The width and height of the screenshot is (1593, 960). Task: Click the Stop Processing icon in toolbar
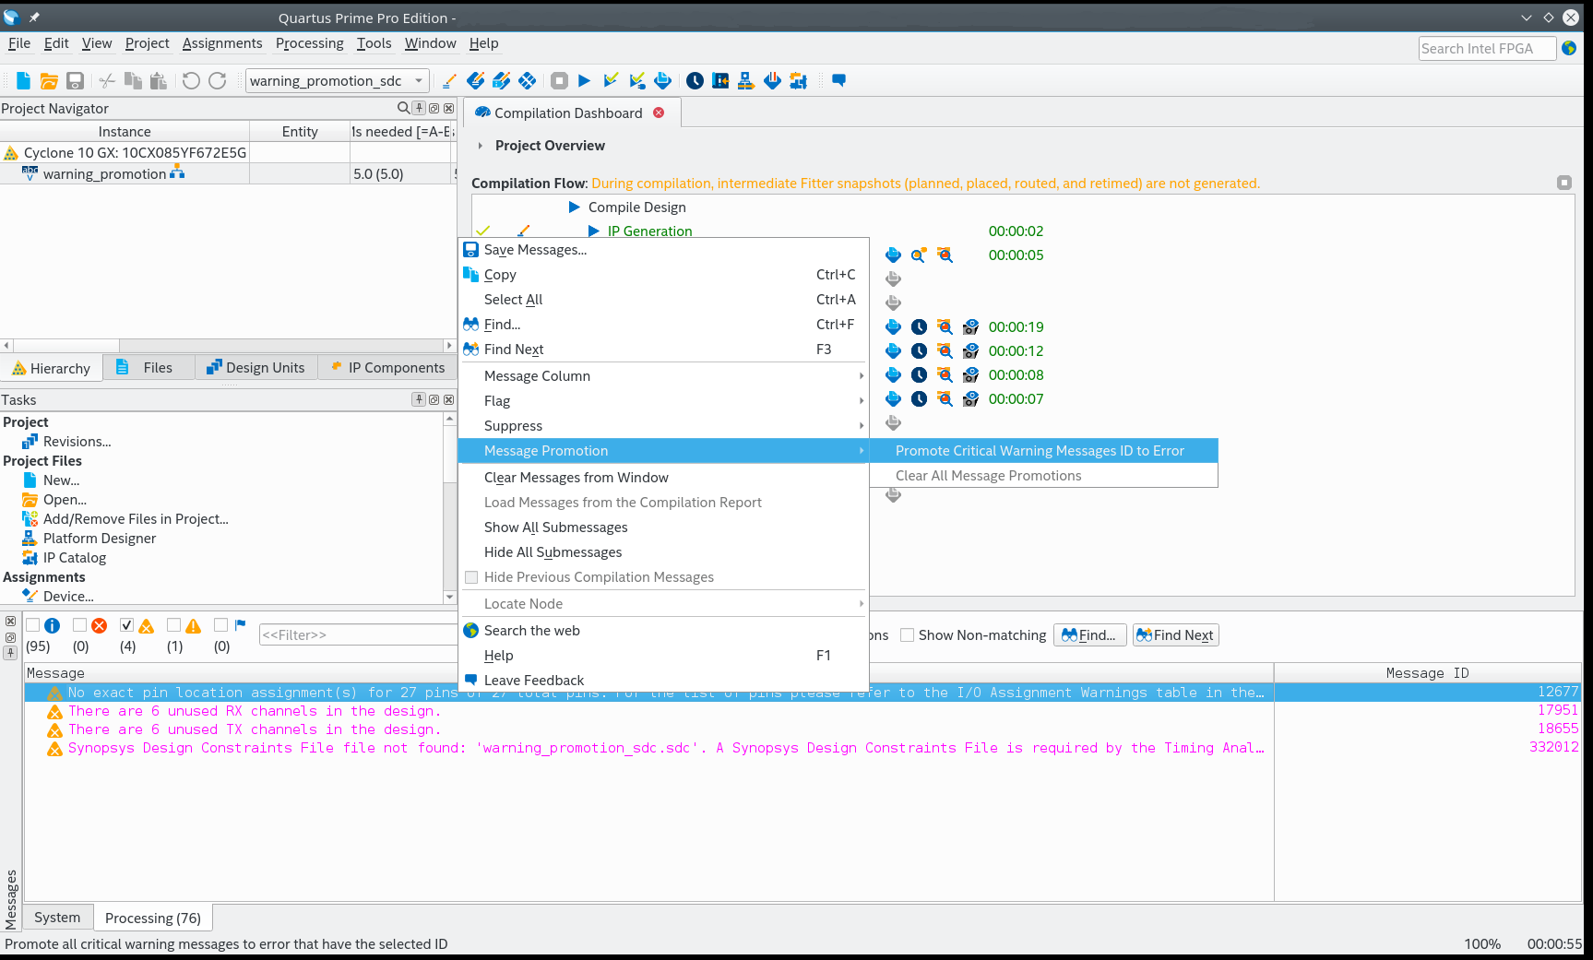pyautogui.click(x=559, y=81)
